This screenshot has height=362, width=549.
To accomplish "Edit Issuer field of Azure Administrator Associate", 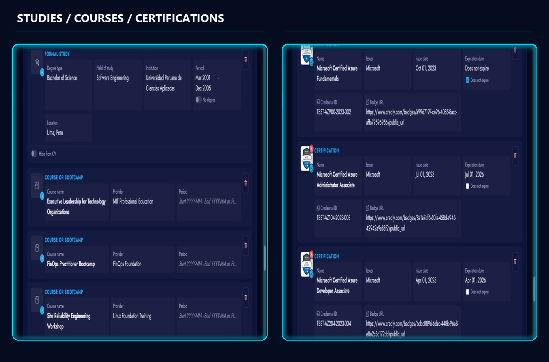I will pos(387,176).
